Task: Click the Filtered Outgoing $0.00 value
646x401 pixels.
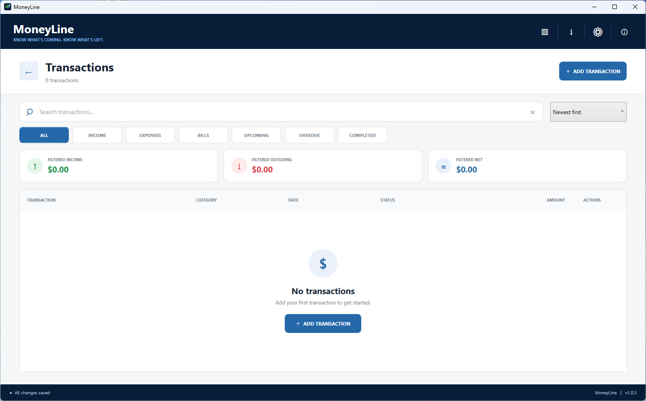Action: pos(262,170)
